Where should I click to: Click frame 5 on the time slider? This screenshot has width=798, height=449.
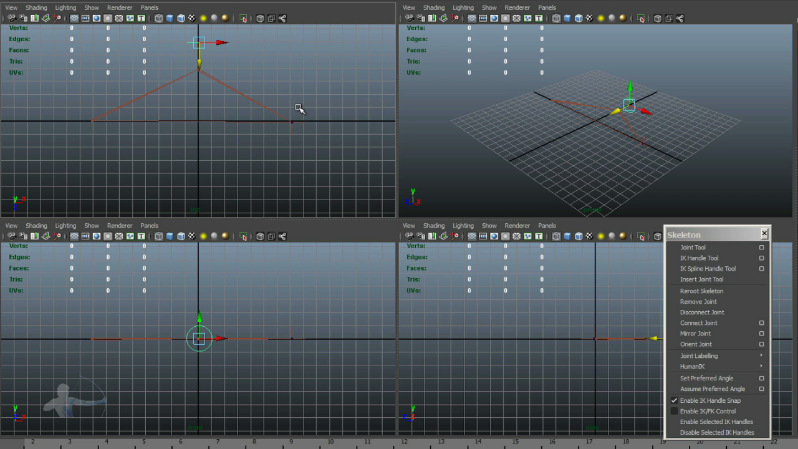(143, 442)
